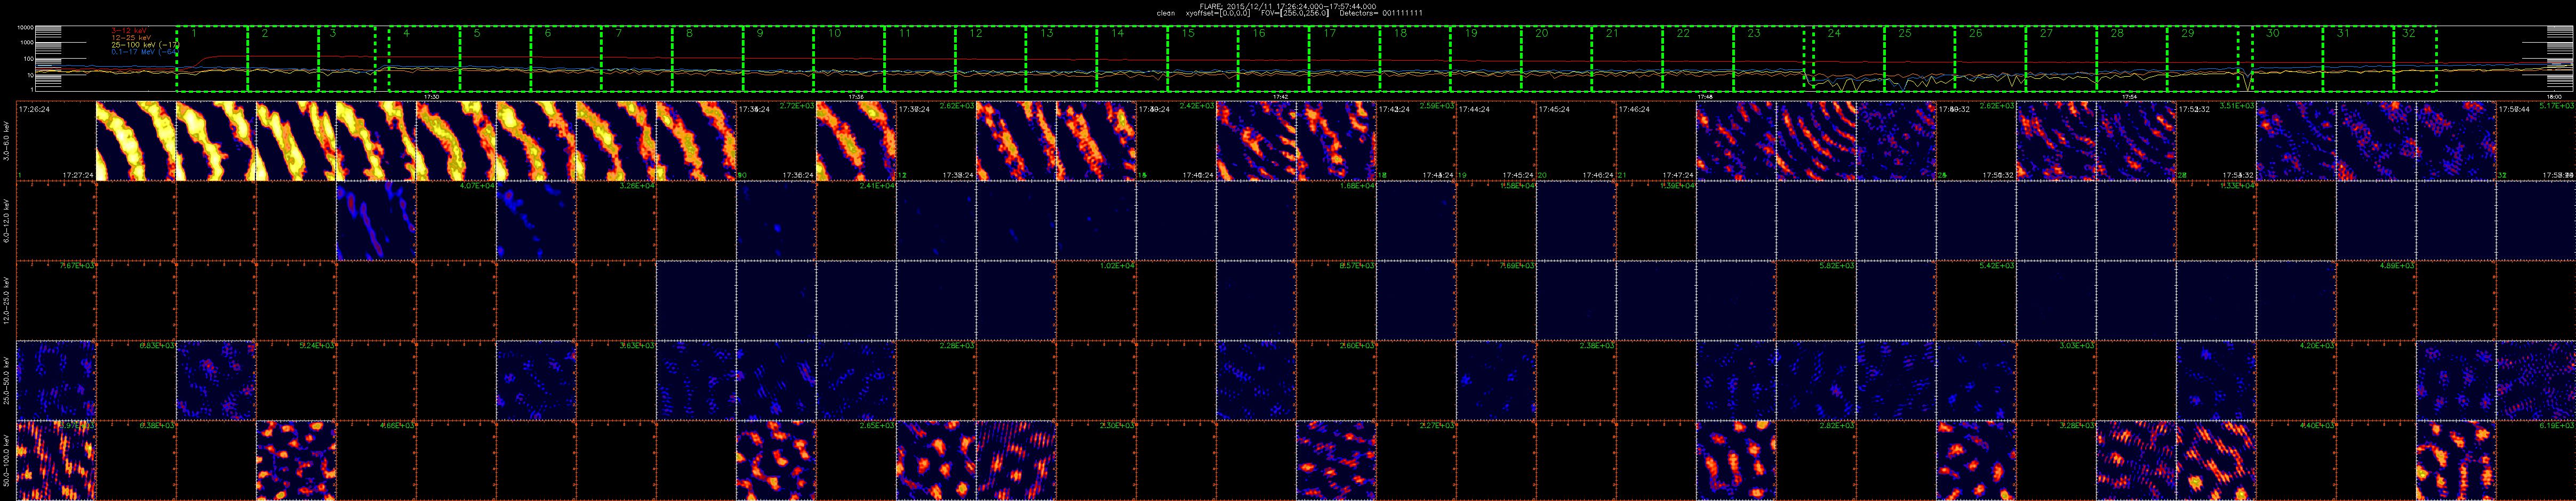
Task: Click the 17:54 time axis label
Action: 2129,96
